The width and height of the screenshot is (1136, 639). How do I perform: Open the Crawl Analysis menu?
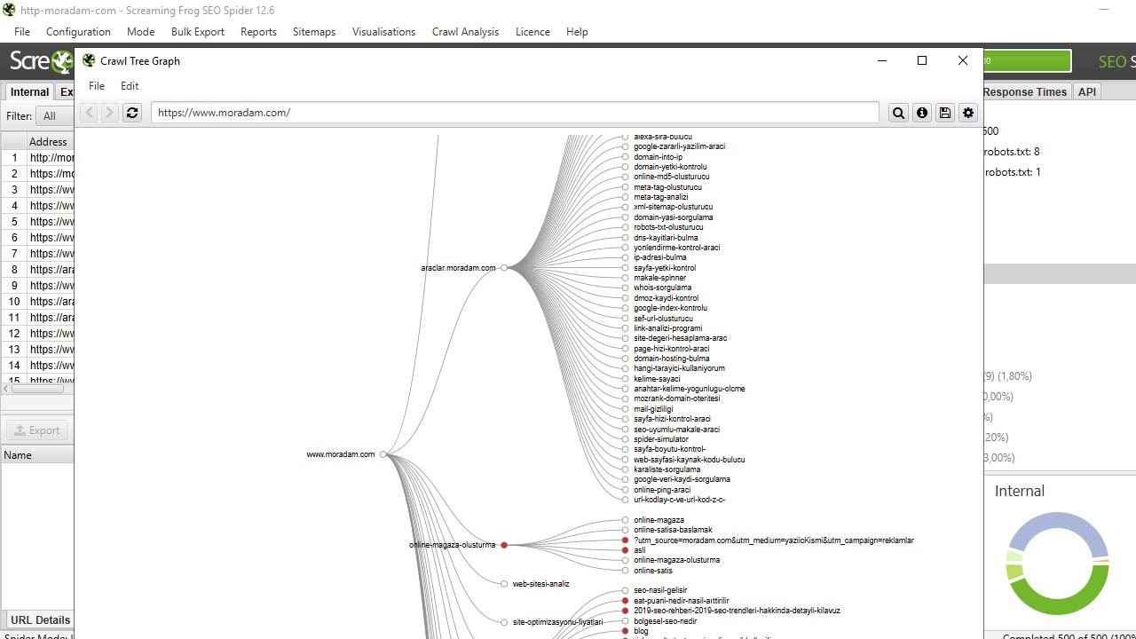tap(465, 31)
